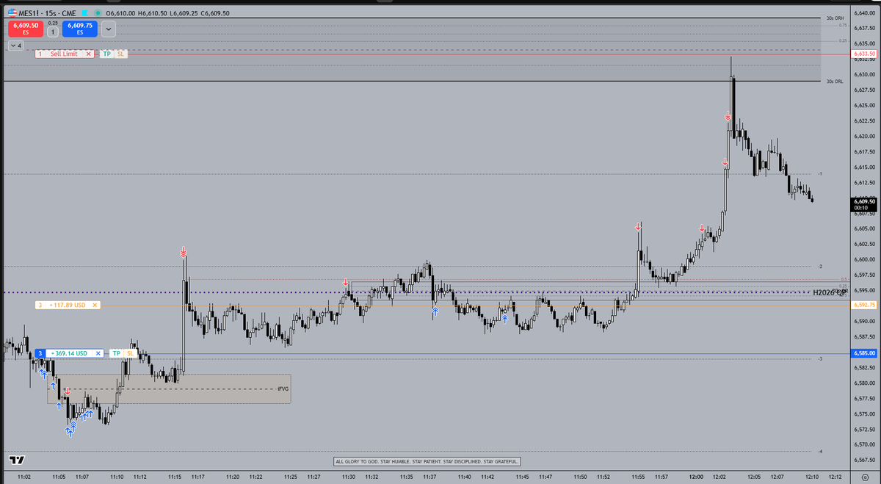
Task: Click the US flag symbol logo
Action: click(x=12, y=13)
